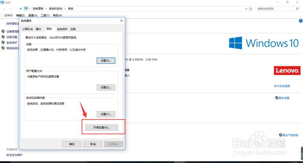This screenshot has width=303, height=163.
Task: Click 确定 in system properties dialog
Action: click(x=72, y=144)
